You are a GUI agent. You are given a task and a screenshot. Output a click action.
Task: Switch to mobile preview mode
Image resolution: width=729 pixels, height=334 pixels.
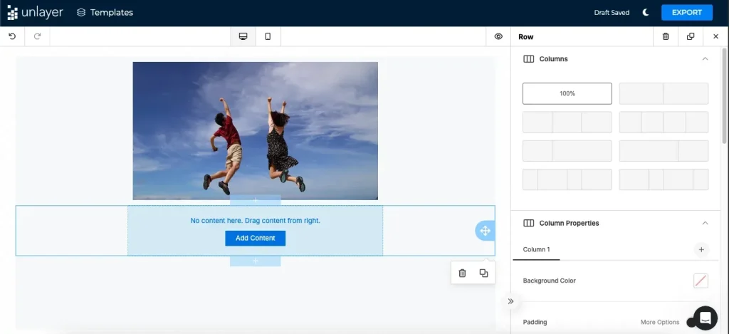[x=268, y=36]
